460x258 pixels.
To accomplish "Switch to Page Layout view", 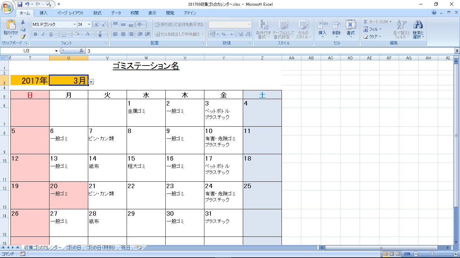I will [x=391, y=254].
